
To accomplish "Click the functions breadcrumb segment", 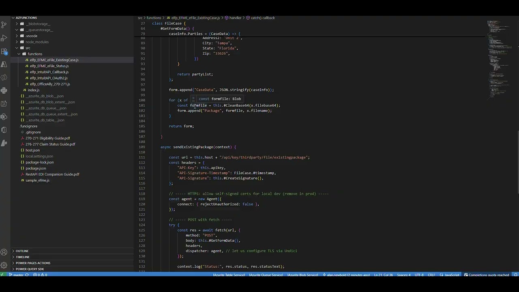I will (154, 18).
